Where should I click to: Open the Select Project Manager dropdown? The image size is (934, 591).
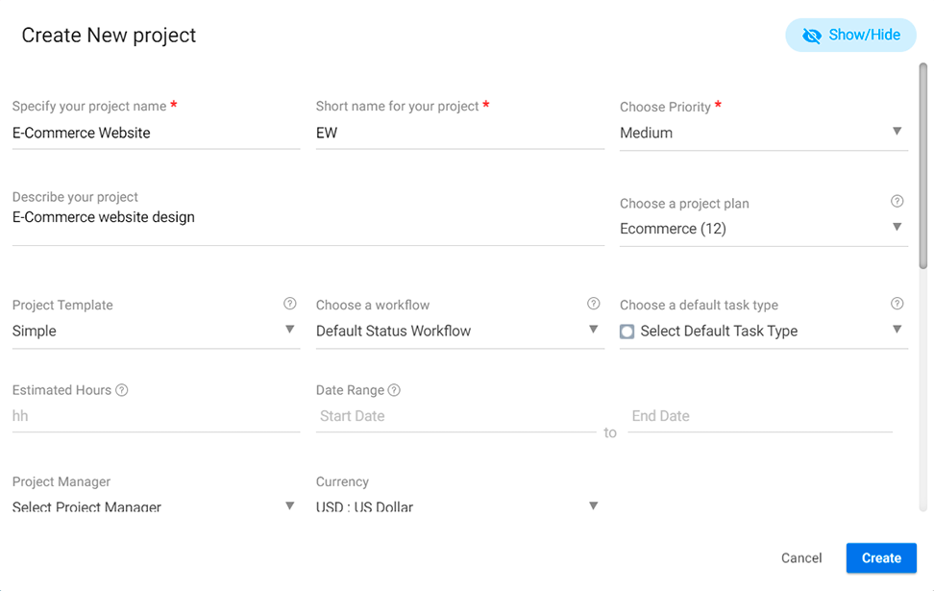tap(156, 506)
